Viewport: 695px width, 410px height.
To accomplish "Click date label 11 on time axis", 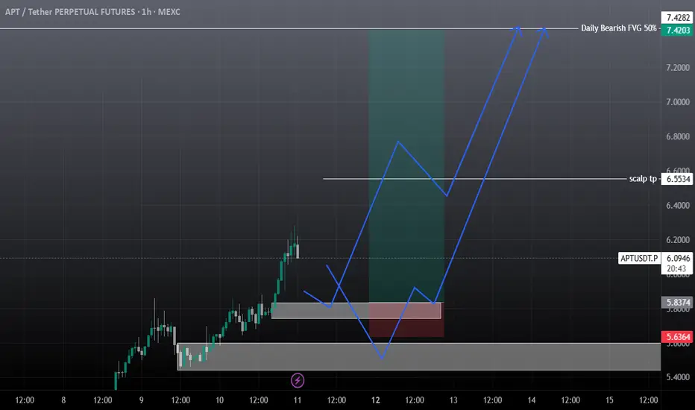I will [x=298, y=400].
